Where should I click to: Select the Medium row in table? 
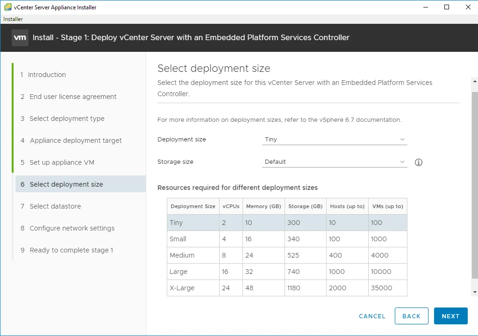[287, 255]
